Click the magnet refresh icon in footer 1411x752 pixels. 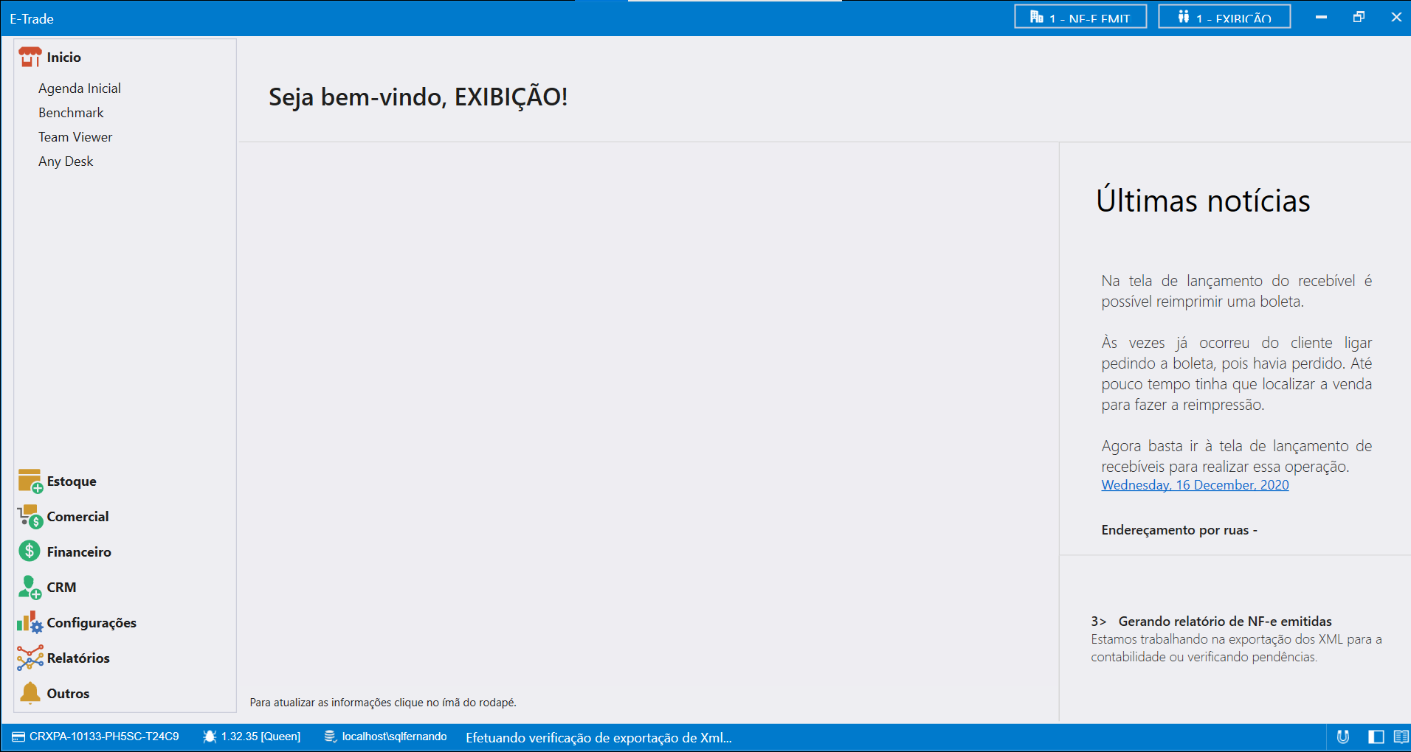coord(1343,737)
